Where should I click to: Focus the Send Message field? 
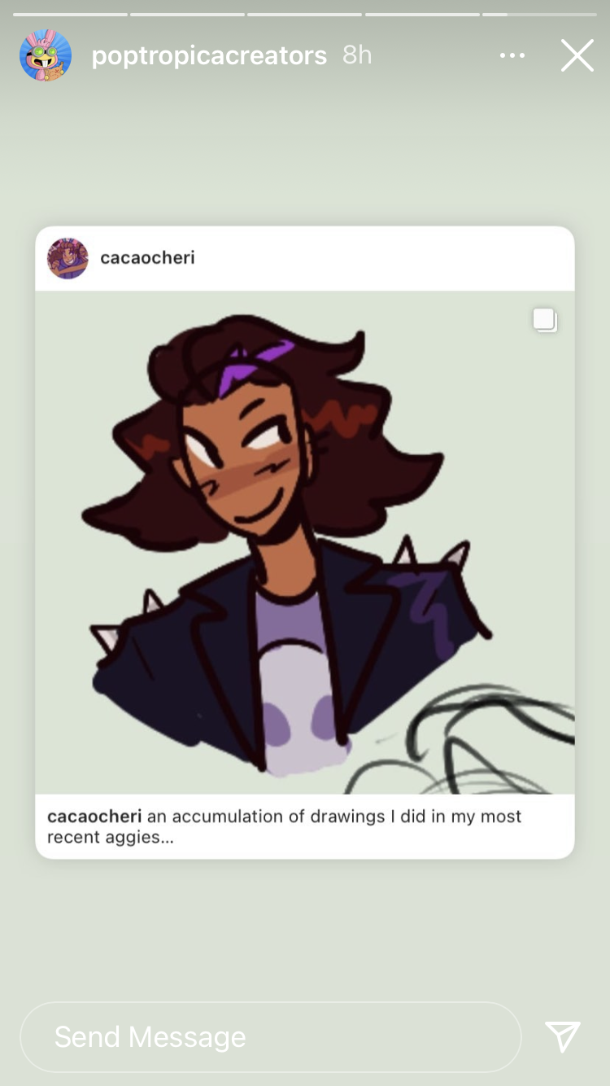tap(270, 1036)
